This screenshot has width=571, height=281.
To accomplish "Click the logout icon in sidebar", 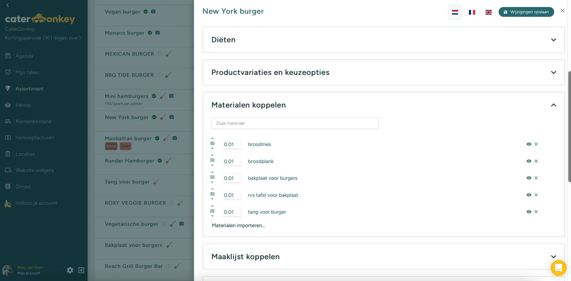I will coord(81,270).
